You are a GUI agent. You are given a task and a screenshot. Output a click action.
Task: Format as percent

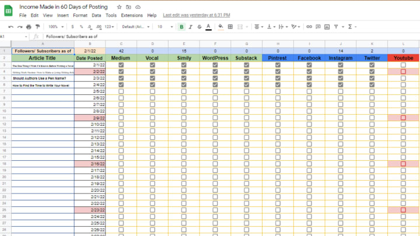coord(81,27)
